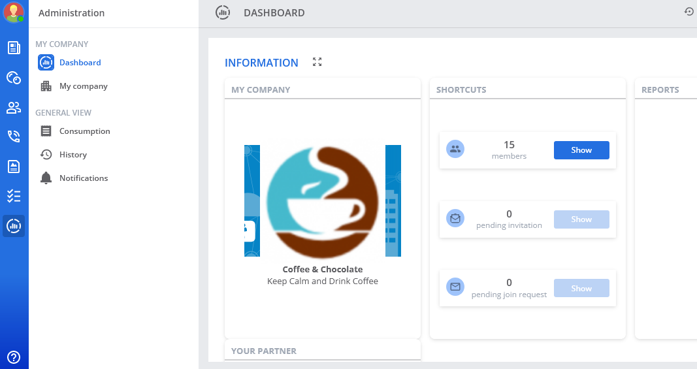Open the chat bubbles sidebar icon

(14, 78)
